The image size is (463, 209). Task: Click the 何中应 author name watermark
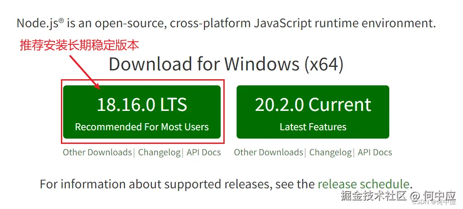(438, 195)
